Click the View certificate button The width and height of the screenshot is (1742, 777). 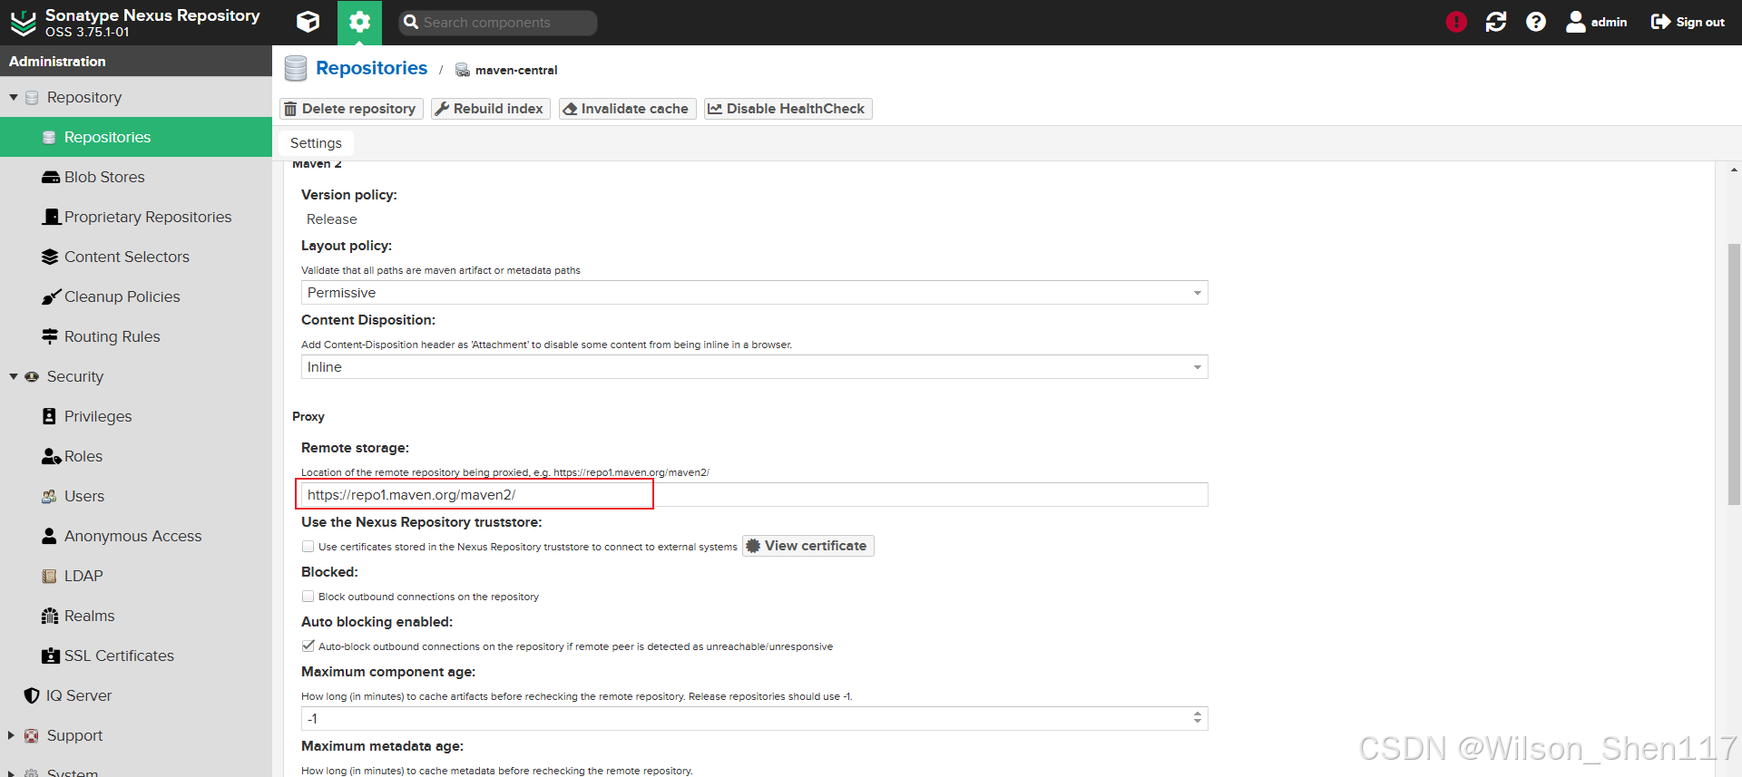pyautogui.click(x=808, y=546)
